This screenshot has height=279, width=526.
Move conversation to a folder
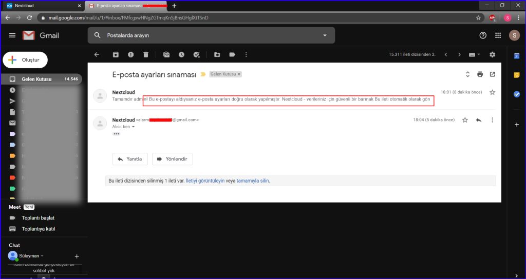click(217, 54)
